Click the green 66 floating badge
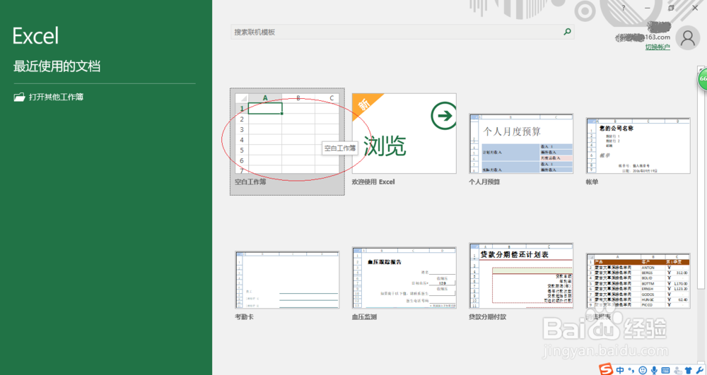The height and width of the screenshot is (375, 707). pos(703,79)
